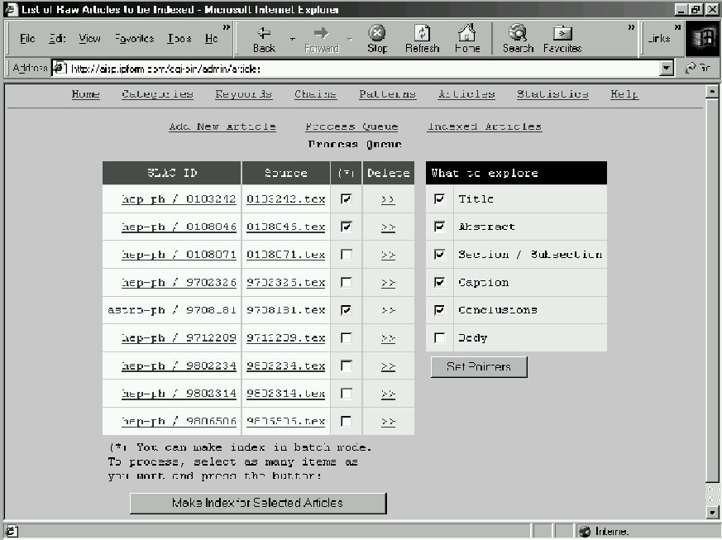Expand the Back history dropdown arrow
This screenshot has width=722, height=540.
tap(293, 39)
